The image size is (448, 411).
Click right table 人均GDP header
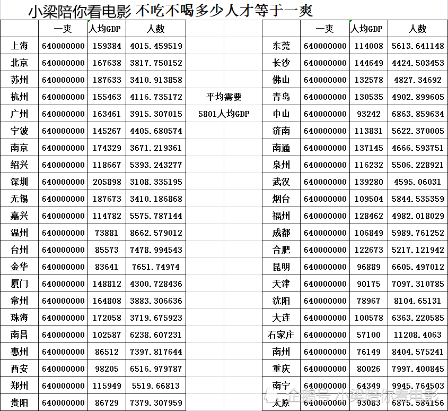pos(368,28)
